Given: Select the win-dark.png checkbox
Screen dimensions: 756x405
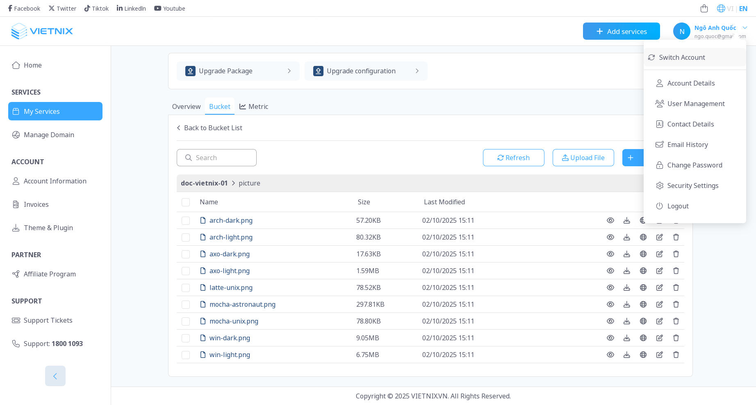Looking at the screenshot, I should pyautogui.click(x=186, y=338).
